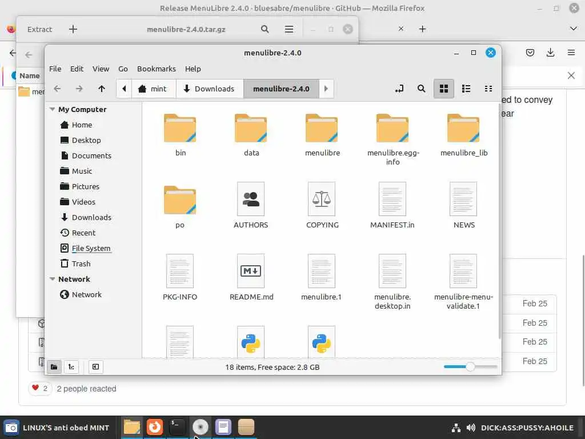The height and width of the screenshot is (439, 585).
Task: Open the po folder
Action: pyautogui.click(x=180, y=206)
